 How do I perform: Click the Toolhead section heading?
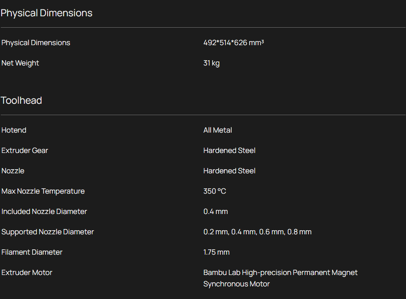coord(21,100)
